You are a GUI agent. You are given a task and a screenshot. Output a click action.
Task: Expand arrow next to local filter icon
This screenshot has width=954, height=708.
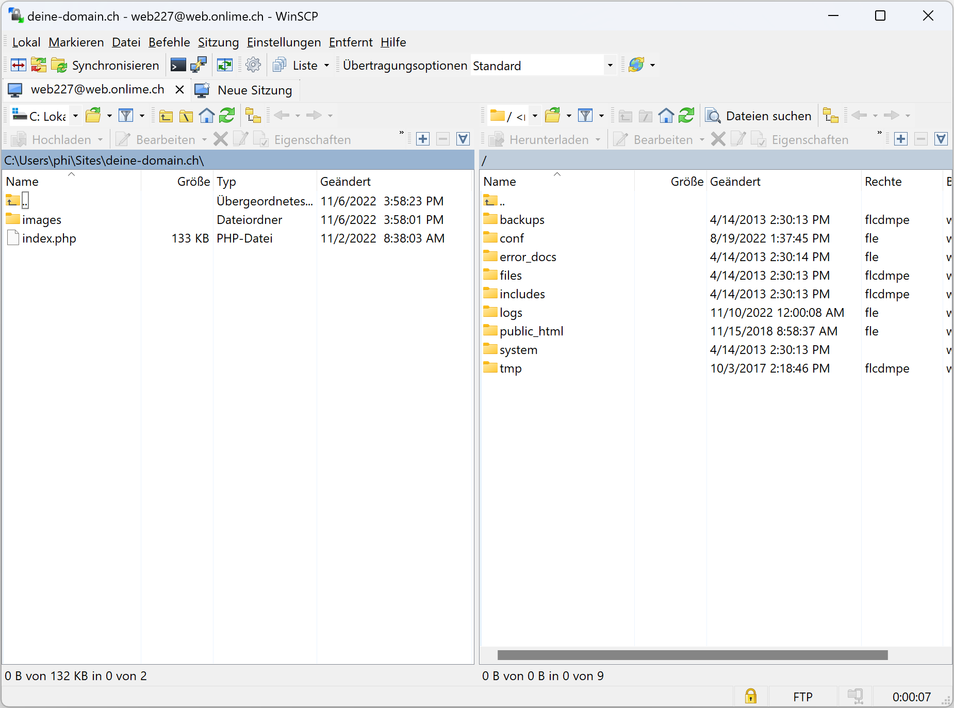pyautogui.click(x=142, y=116)
